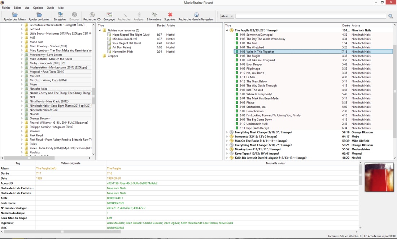Click the Code-barre value 606949047320

115,203
